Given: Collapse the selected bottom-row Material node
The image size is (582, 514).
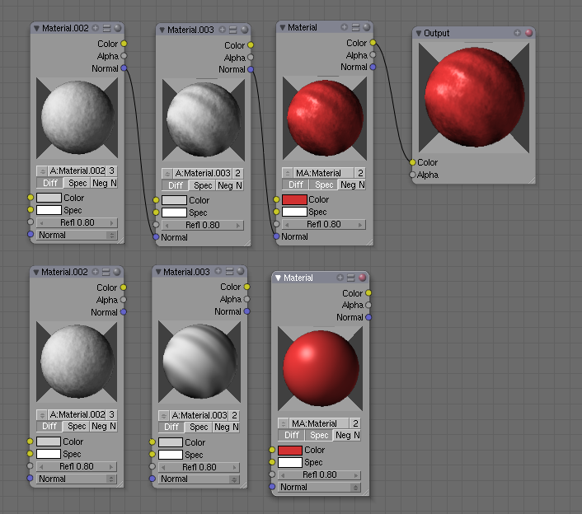Looking at the screenshot, I should 278,278.
